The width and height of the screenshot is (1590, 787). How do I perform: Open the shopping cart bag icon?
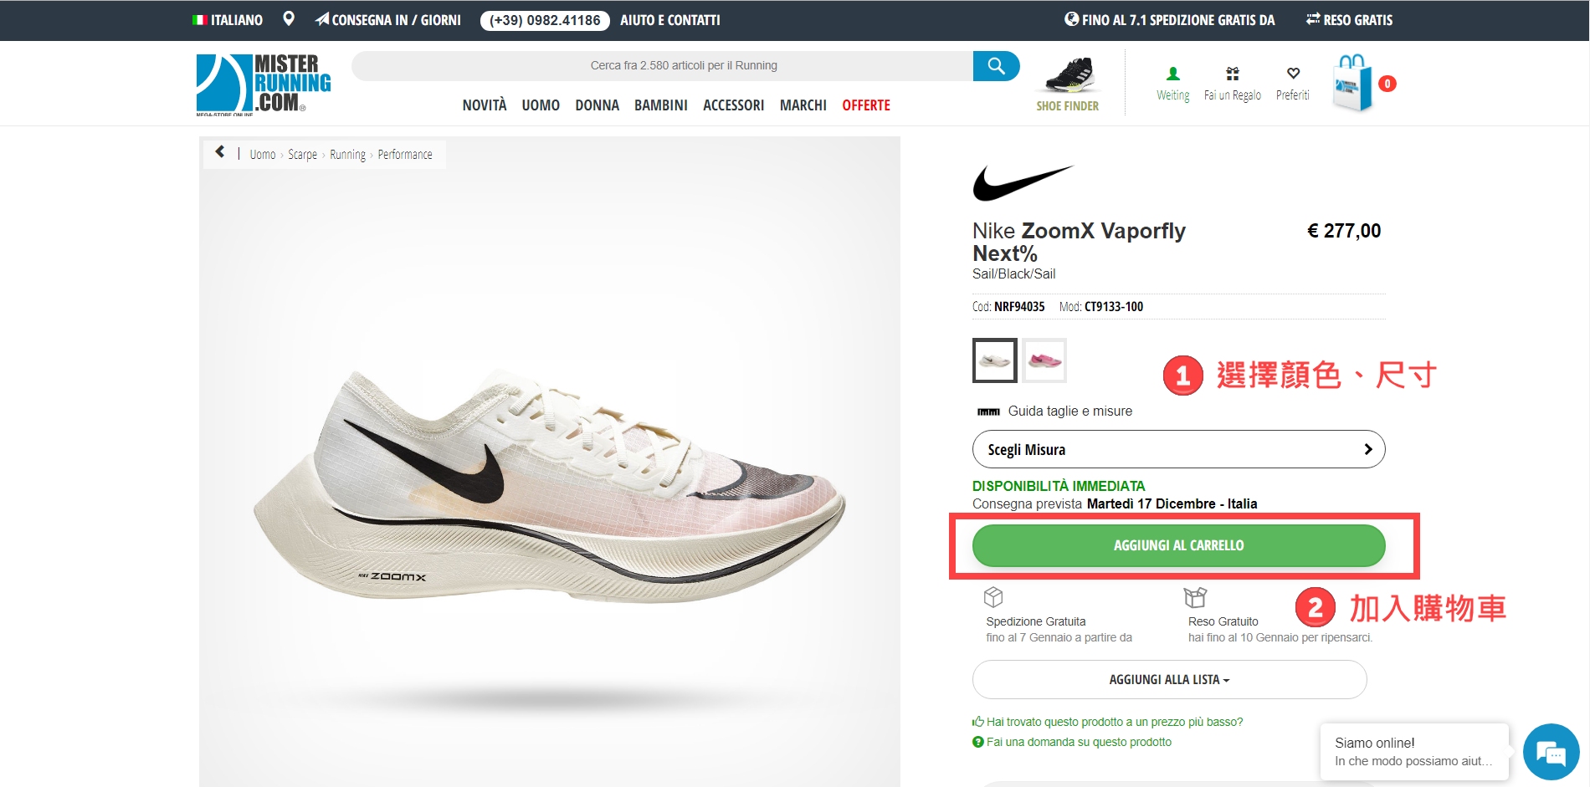pyautogui.click(x=1352, y=84)
